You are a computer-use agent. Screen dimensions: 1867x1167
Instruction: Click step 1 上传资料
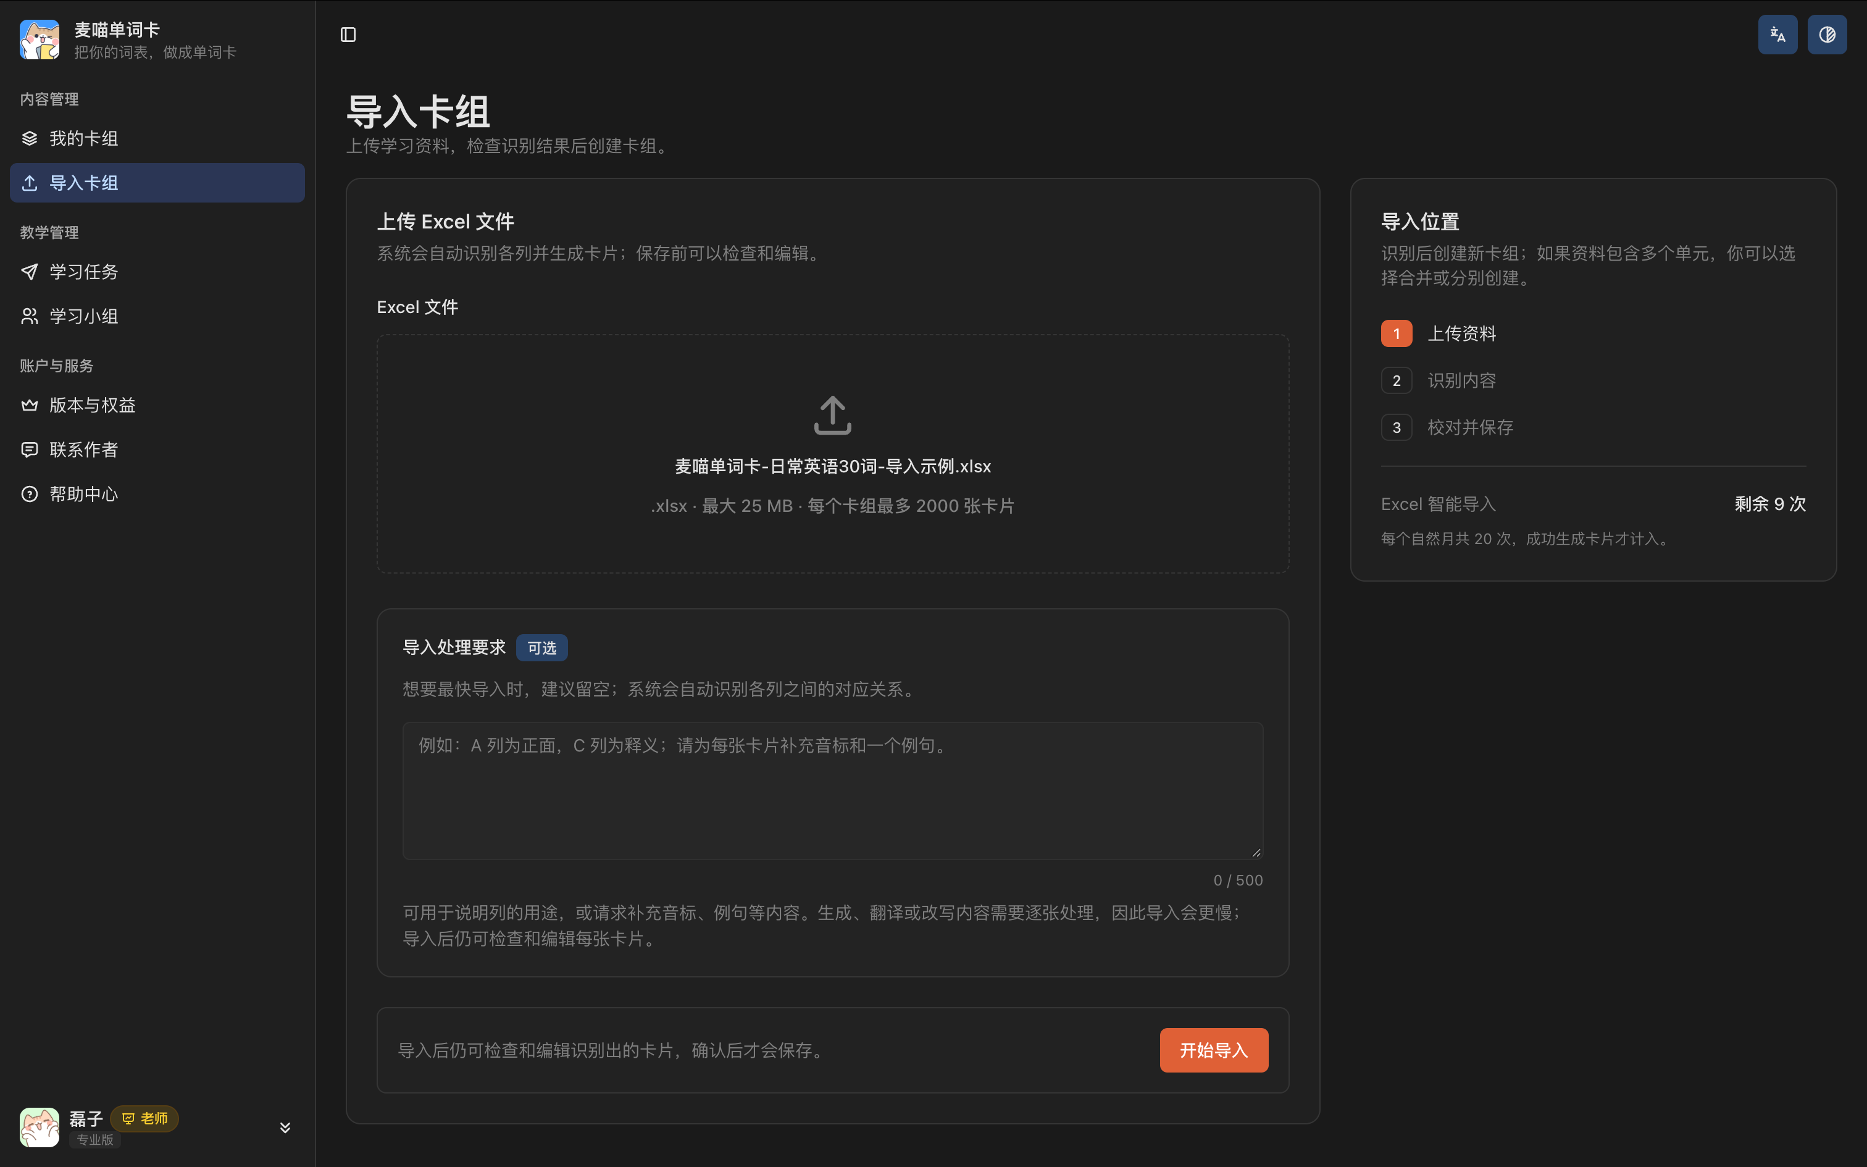[x=1438, y=333]
